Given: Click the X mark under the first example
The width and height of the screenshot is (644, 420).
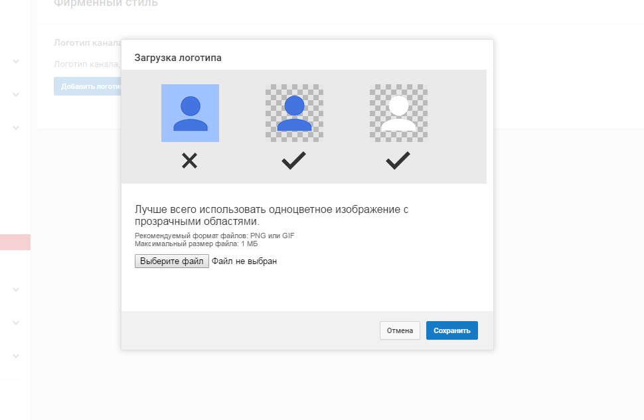Looking at the screenshot, I should tap(190, 161).
